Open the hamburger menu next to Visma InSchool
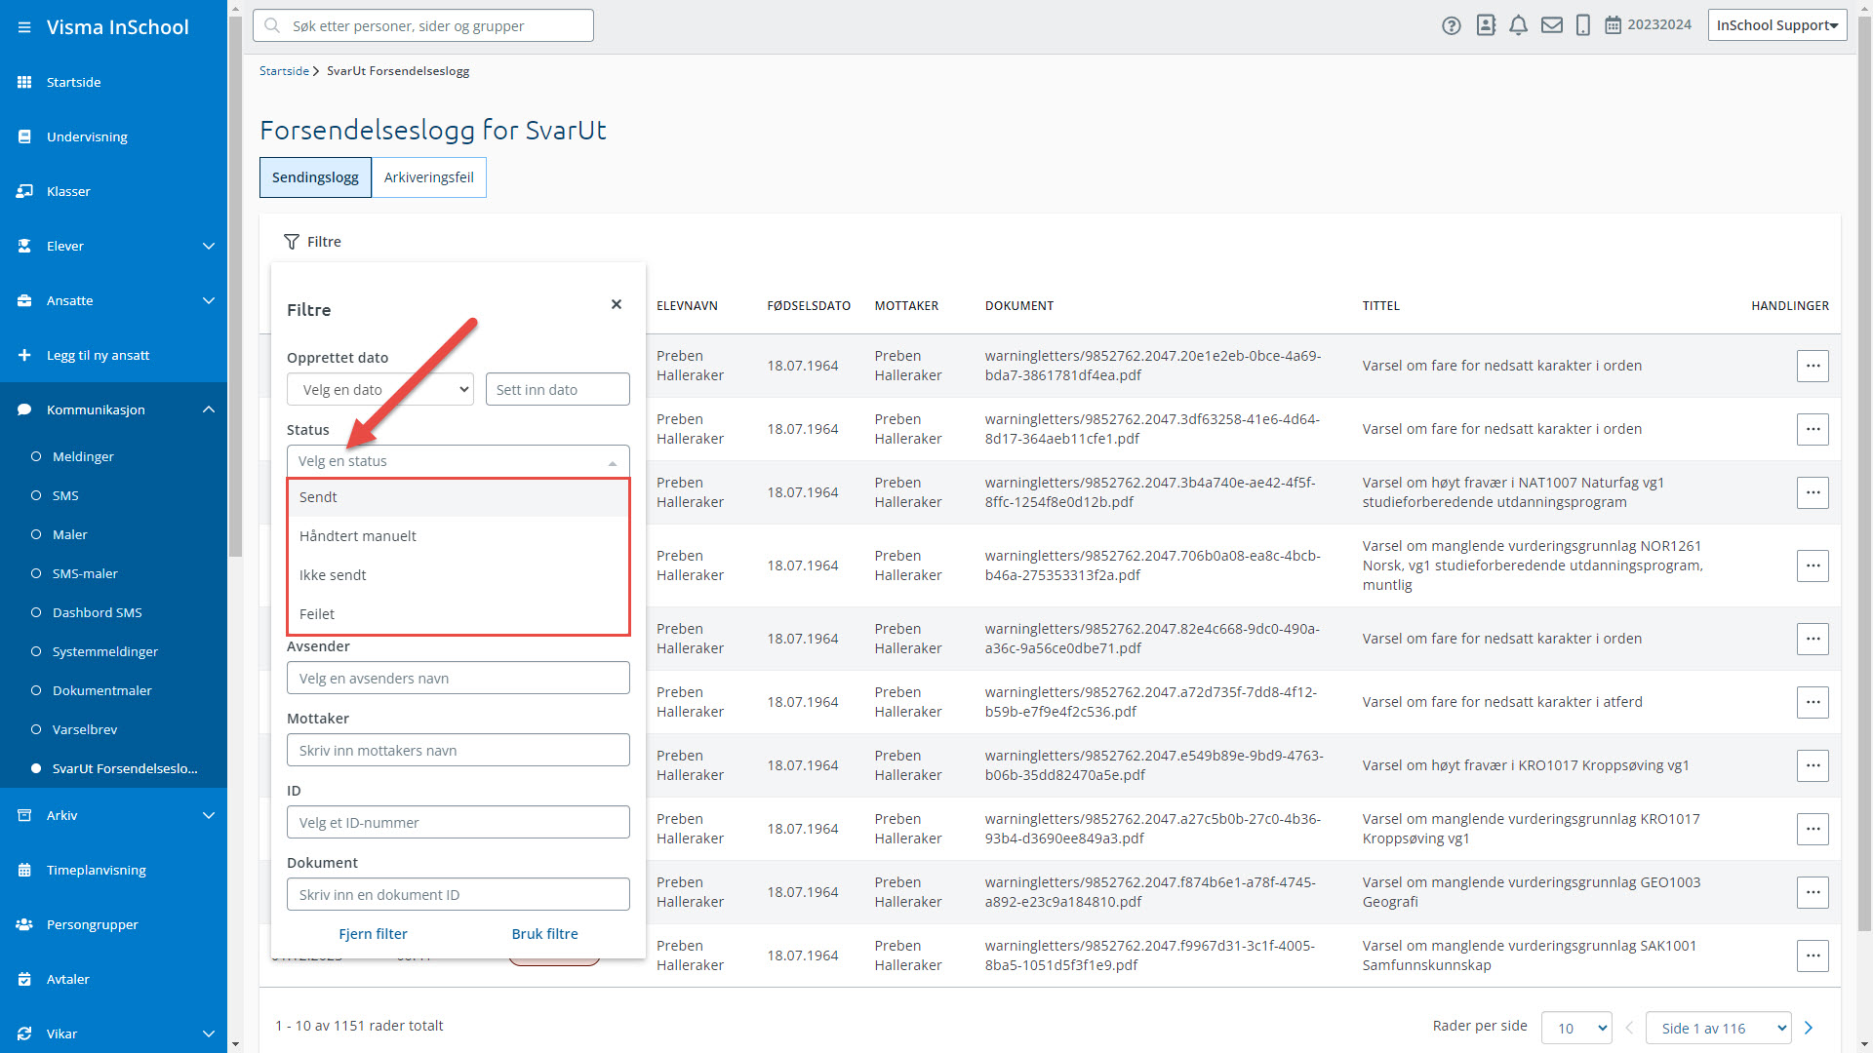This screenshot has width=1873, height=1053. (x=24, y=27)
